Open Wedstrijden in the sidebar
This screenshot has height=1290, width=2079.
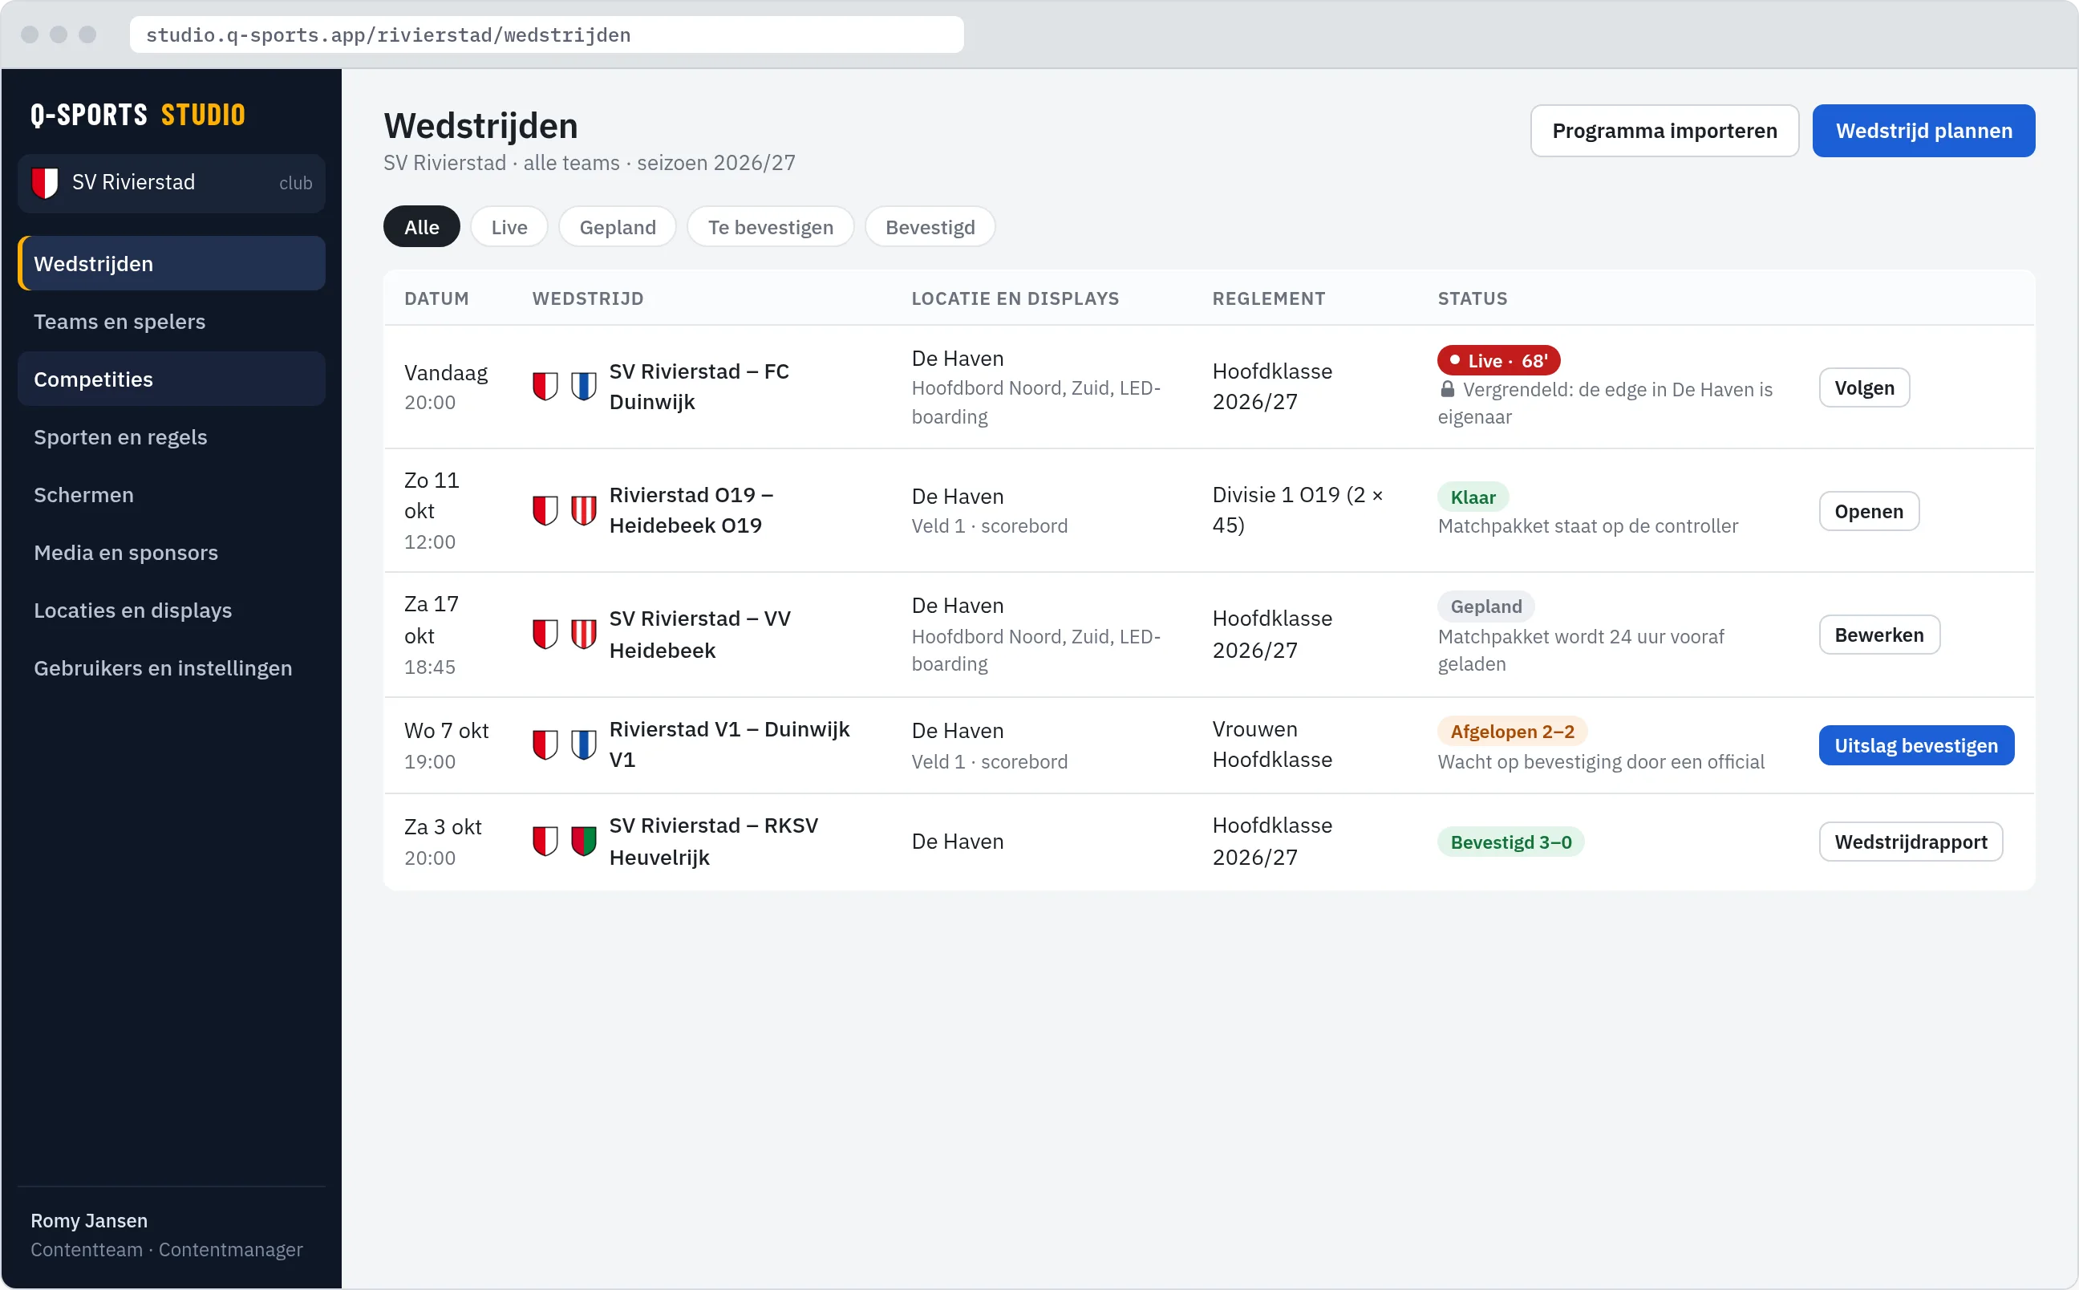point(172,264)
